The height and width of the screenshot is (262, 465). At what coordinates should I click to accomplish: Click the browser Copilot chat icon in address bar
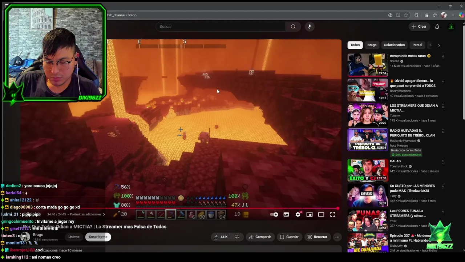point(390,15)
